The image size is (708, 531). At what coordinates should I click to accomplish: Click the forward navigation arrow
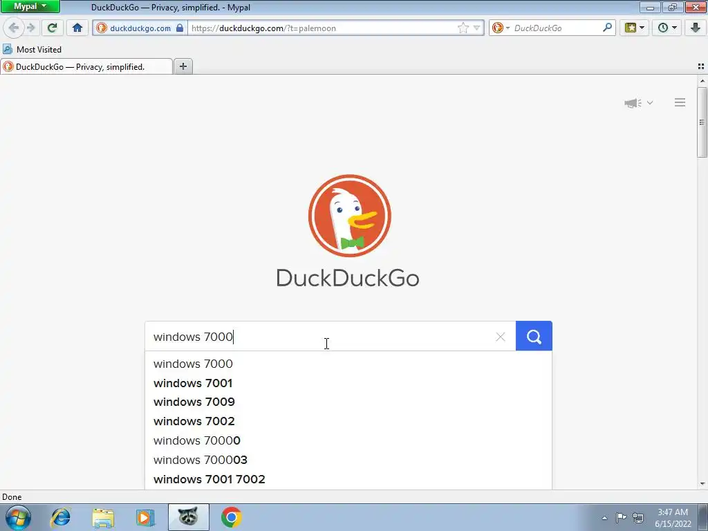(x=30, y=28)
